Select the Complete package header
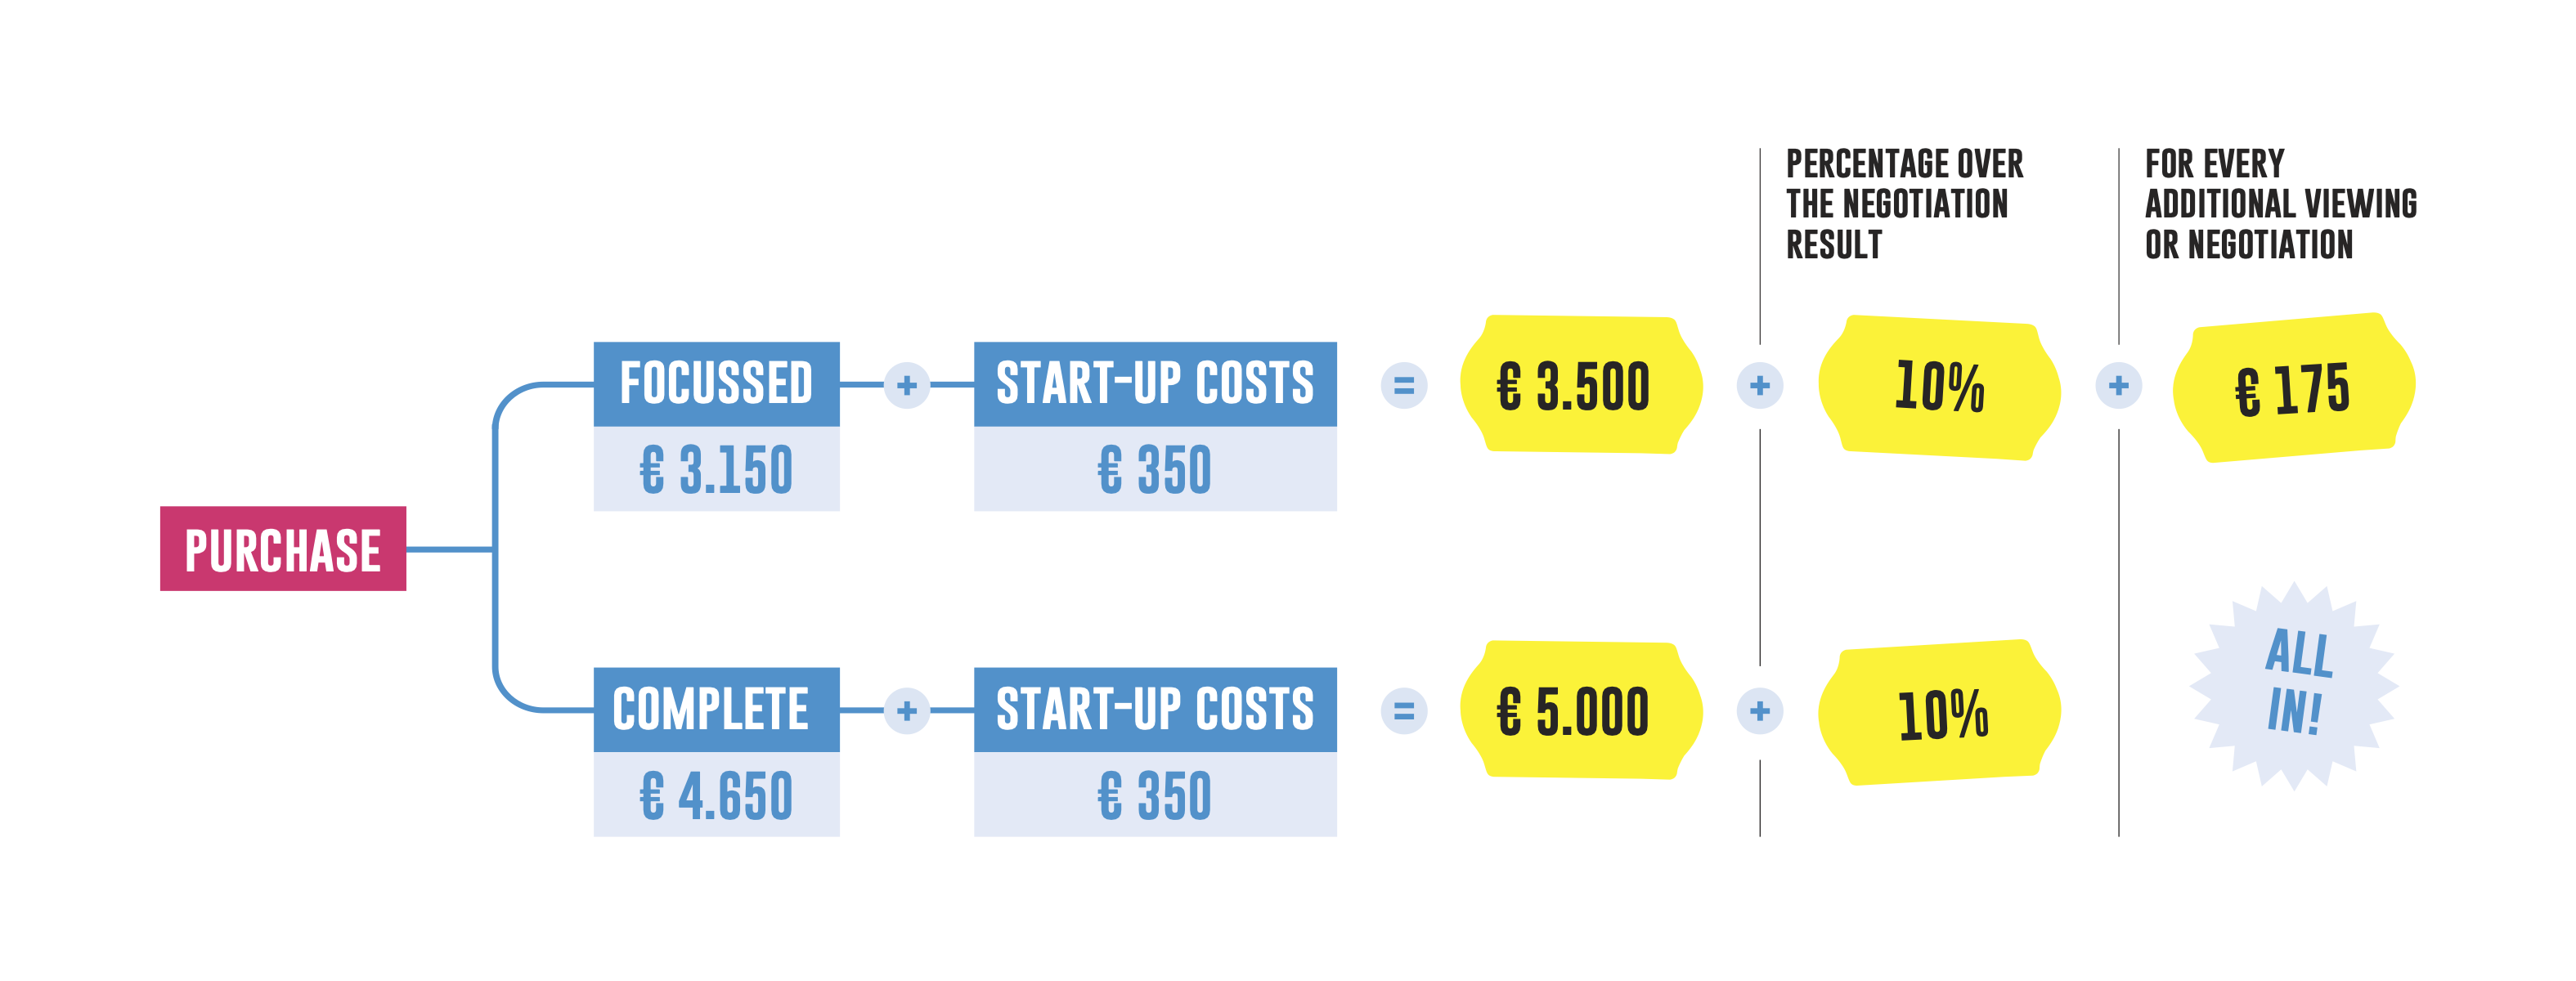2576x981 pixels. pyautogui.click(x=716, y=710)
